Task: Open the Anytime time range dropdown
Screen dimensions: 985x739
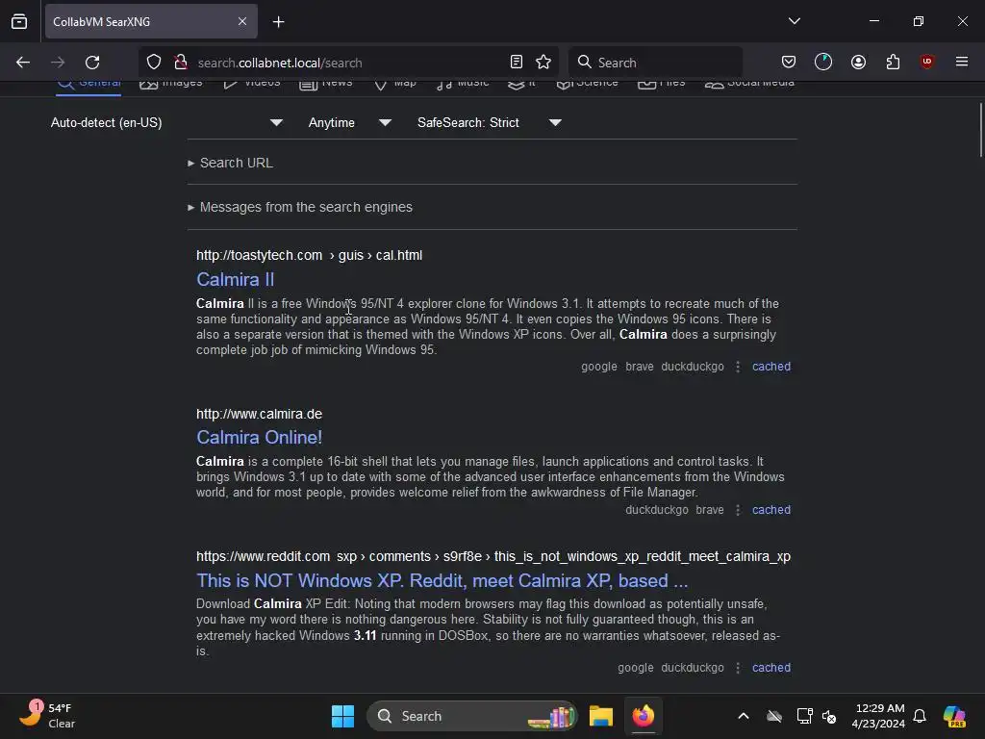Action: pyautogui.click(x=349, y=122)
